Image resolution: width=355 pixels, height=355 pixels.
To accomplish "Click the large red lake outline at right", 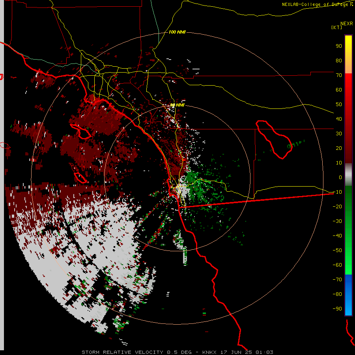I will point(274,140).
